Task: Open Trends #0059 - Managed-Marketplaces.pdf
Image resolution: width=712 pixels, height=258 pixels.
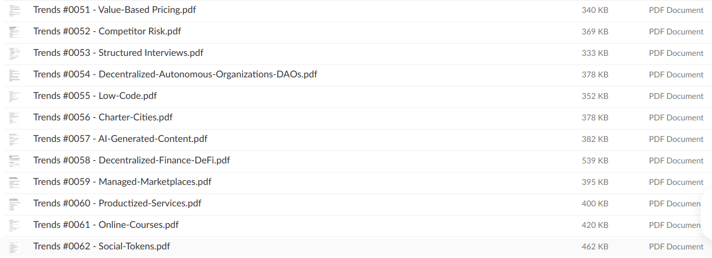Action: coord(122,182)
